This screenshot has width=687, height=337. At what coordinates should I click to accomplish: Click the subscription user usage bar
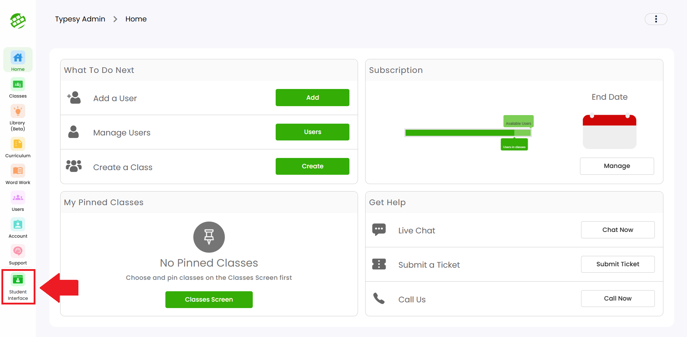[468, 133]
